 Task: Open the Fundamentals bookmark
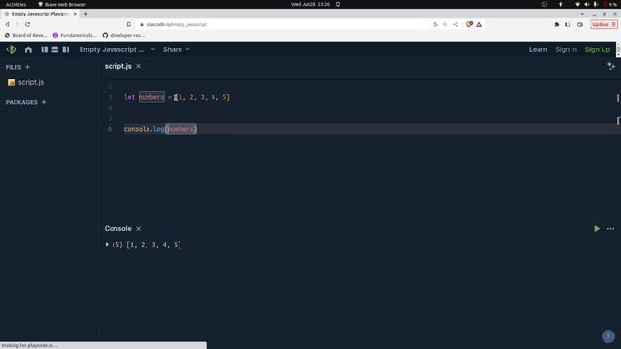point(75,35)
